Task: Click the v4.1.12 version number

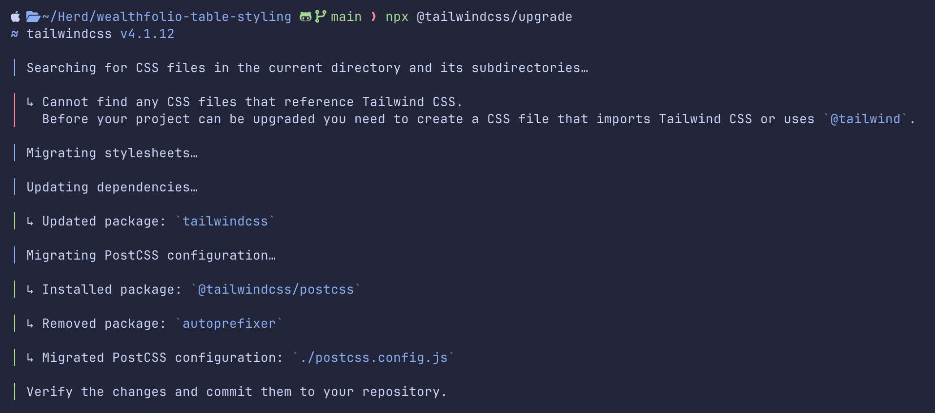Action: [x=147, y=34]
